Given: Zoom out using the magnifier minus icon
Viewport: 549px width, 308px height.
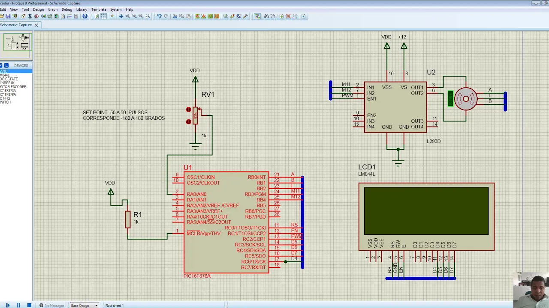Looking at the screenshot, I should (x=134, y=16).
